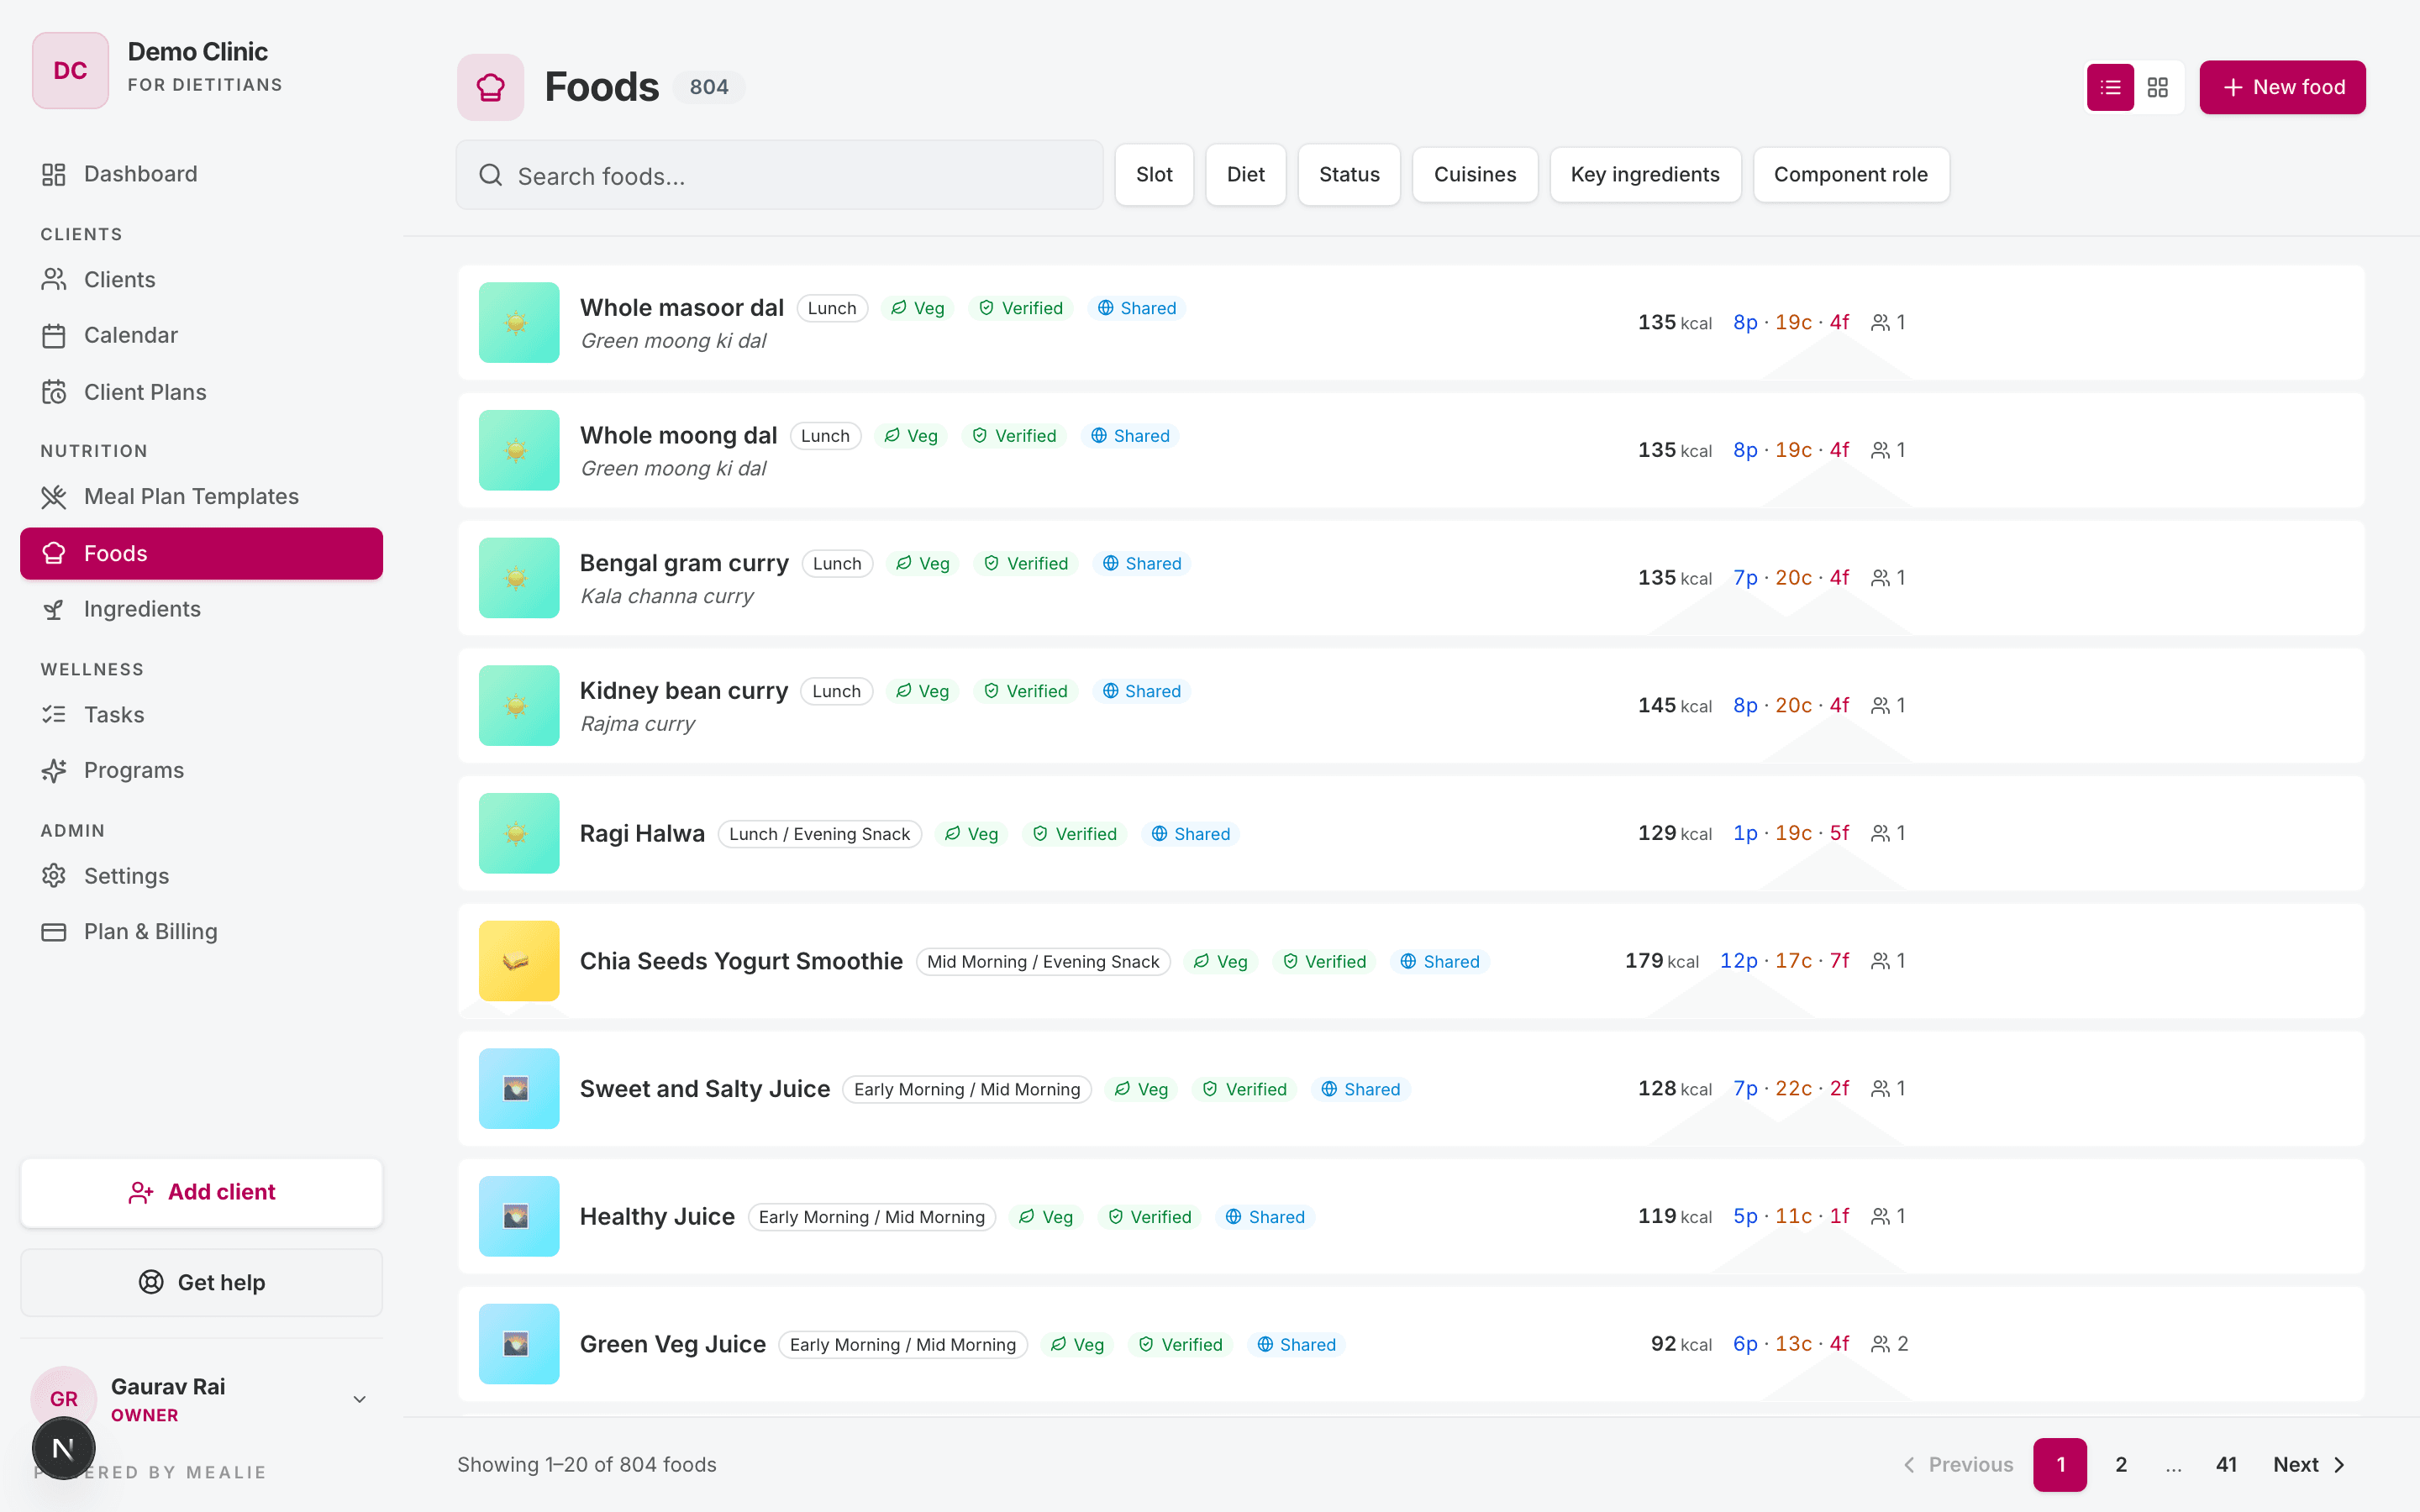2420x1512 pixels.
Task: Focus the Search foods field
Action: 780,175
